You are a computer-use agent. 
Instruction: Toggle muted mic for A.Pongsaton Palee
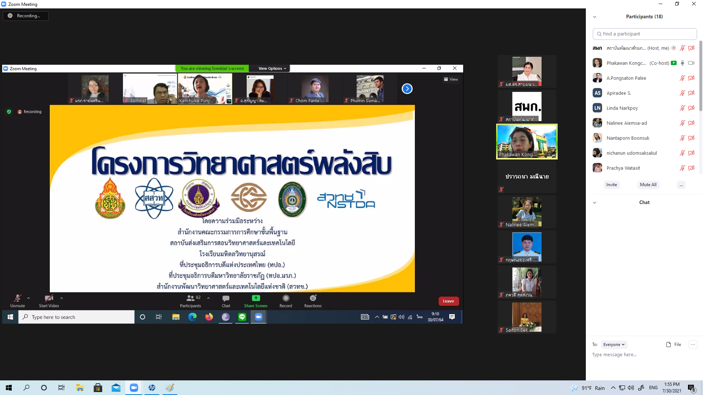tap(682, 78)
